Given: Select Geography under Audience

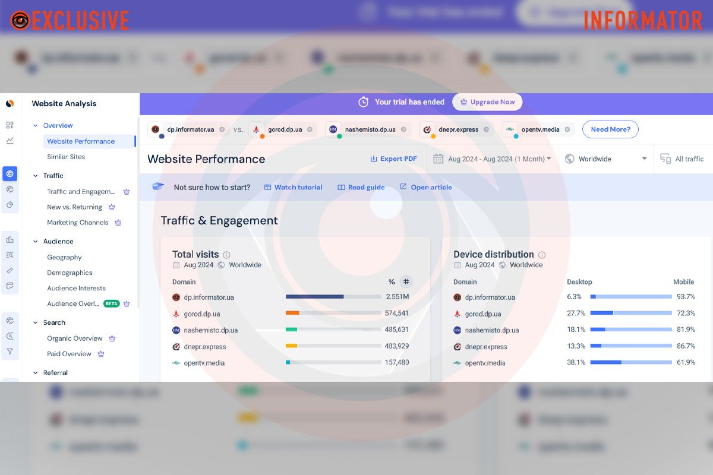Looking at the screenshot, I should tap(64, 258).
